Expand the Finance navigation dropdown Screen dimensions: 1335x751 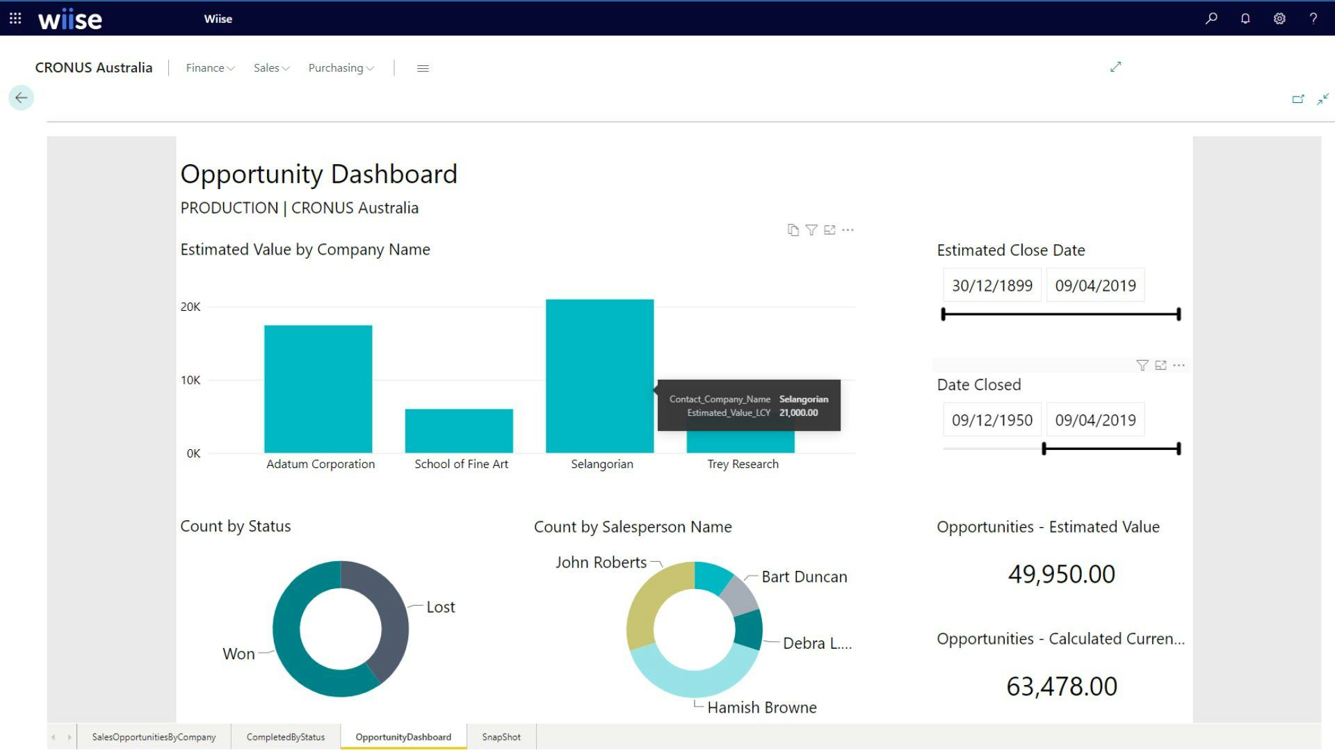[209, 67]
